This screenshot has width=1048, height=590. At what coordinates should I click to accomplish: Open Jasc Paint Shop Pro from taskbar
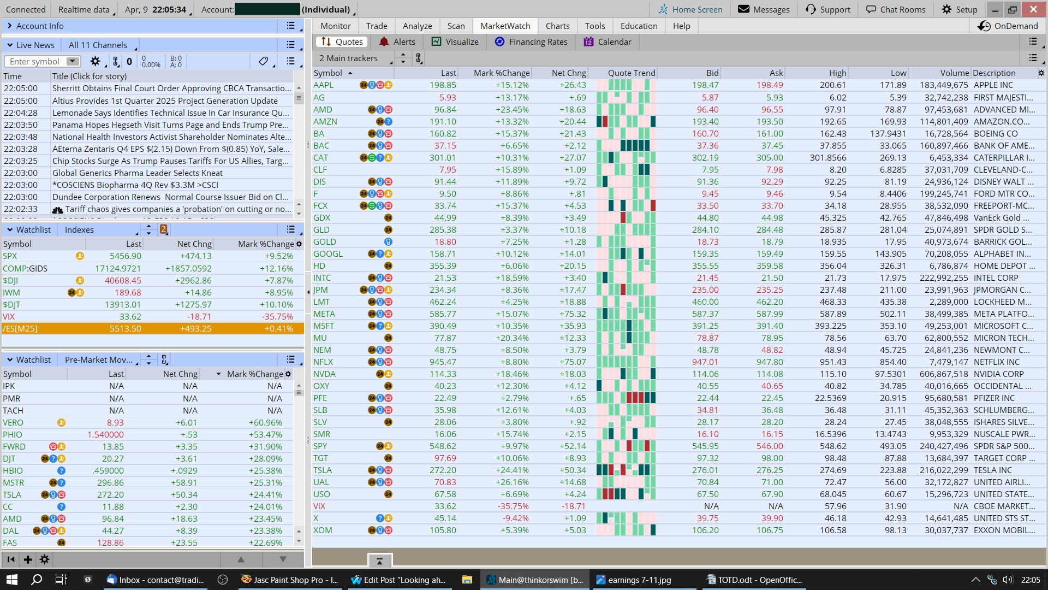[290, 580]
